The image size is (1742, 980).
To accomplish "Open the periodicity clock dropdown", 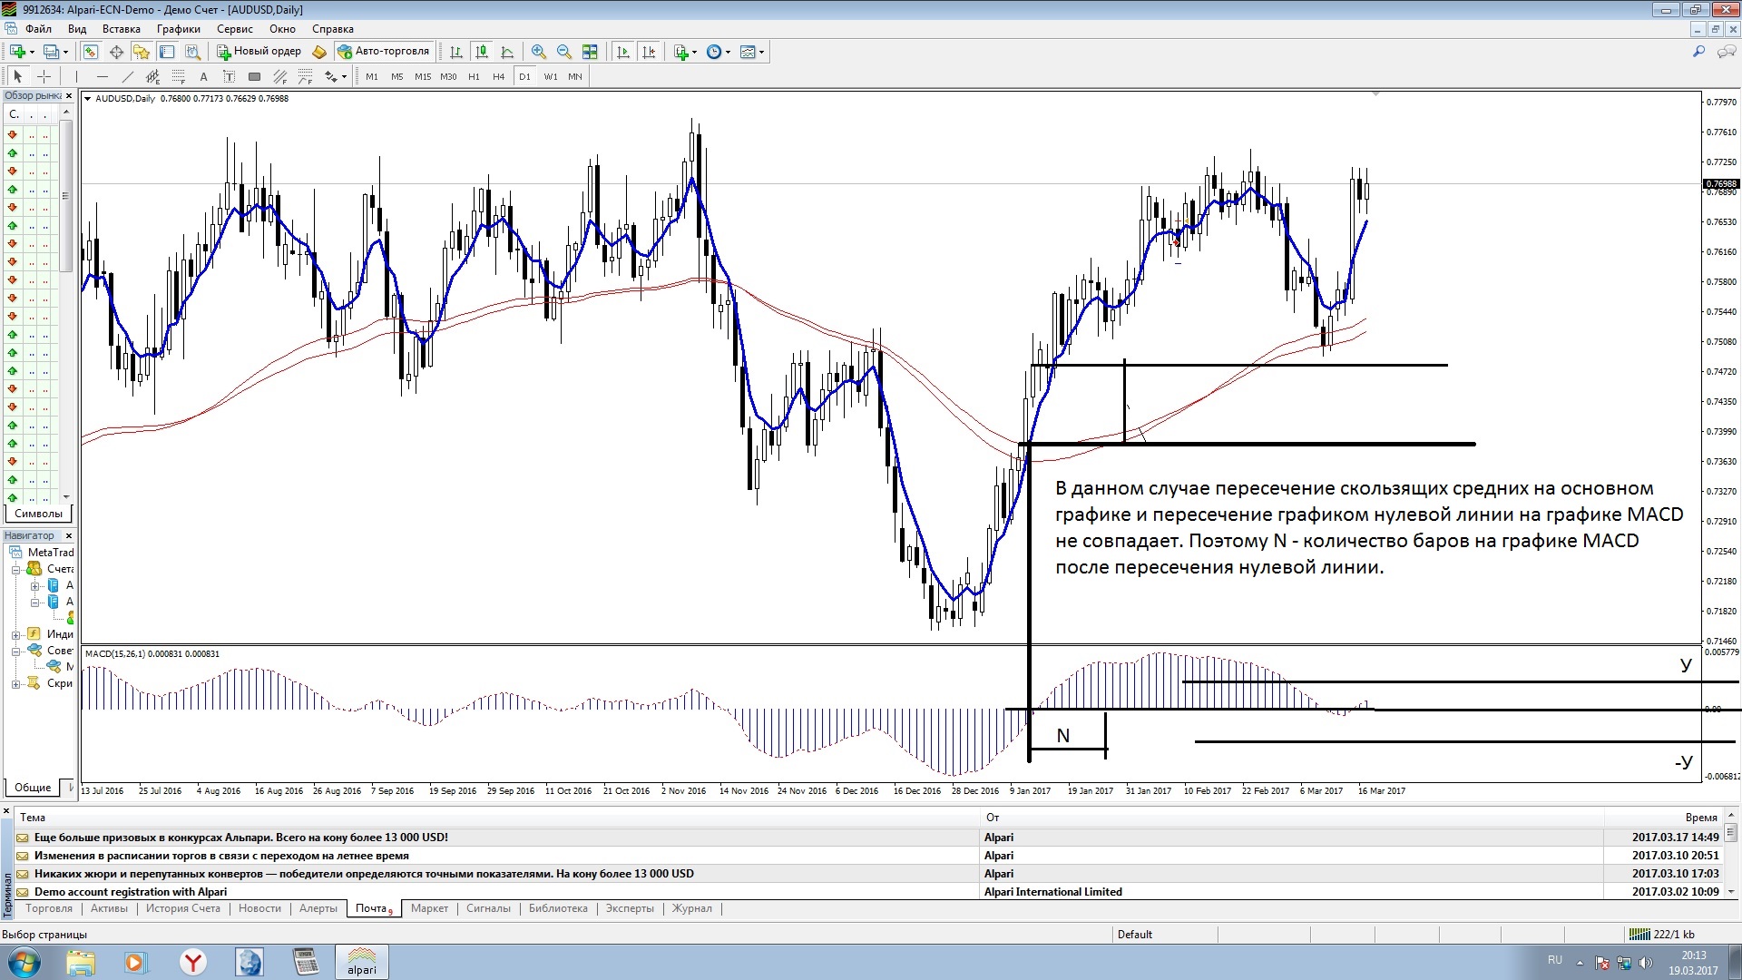I will 719,52.
